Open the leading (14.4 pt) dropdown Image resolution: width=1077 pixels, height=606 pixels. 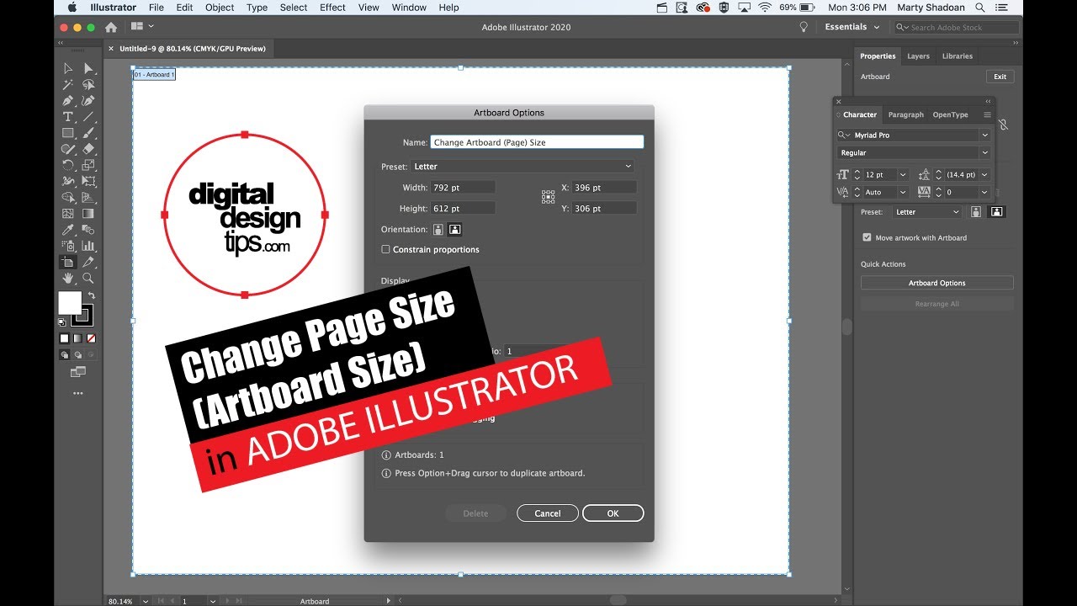[984, 174]
